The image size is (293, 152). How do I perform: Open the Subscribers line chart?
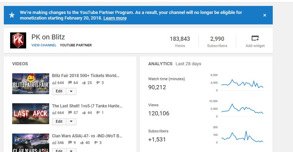point(242,137)
